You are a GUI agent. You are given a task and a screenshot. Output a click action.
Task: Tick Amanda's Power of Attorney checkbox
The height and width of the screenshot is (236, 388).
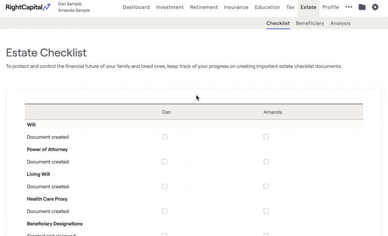[x=266, y=162]
